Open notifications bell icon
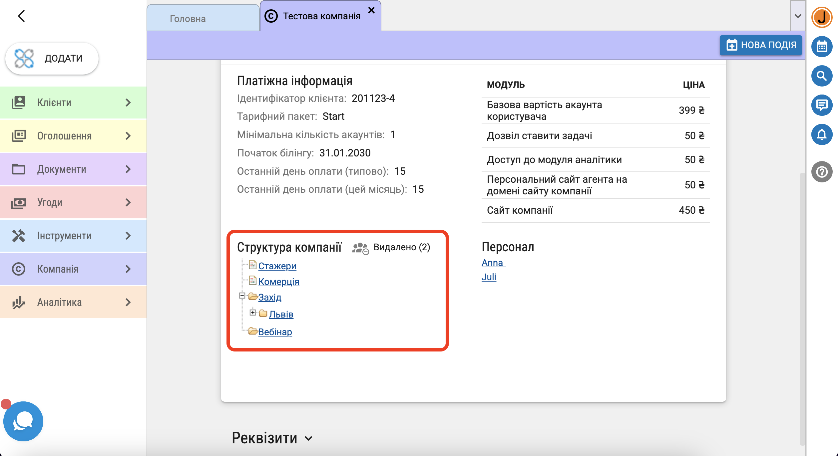 pos(822,134)
